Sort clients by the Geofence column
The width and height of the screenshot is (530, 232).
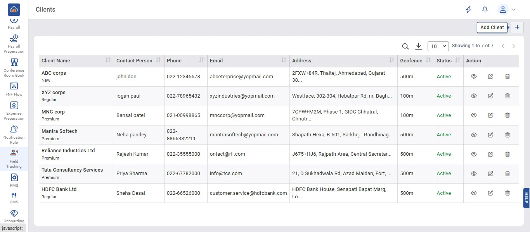click(428, 60)
